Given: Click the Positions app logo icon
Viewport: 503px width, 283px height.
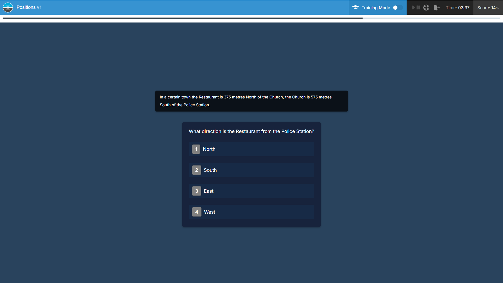Looking at the screenshot, I should (8, 7).
